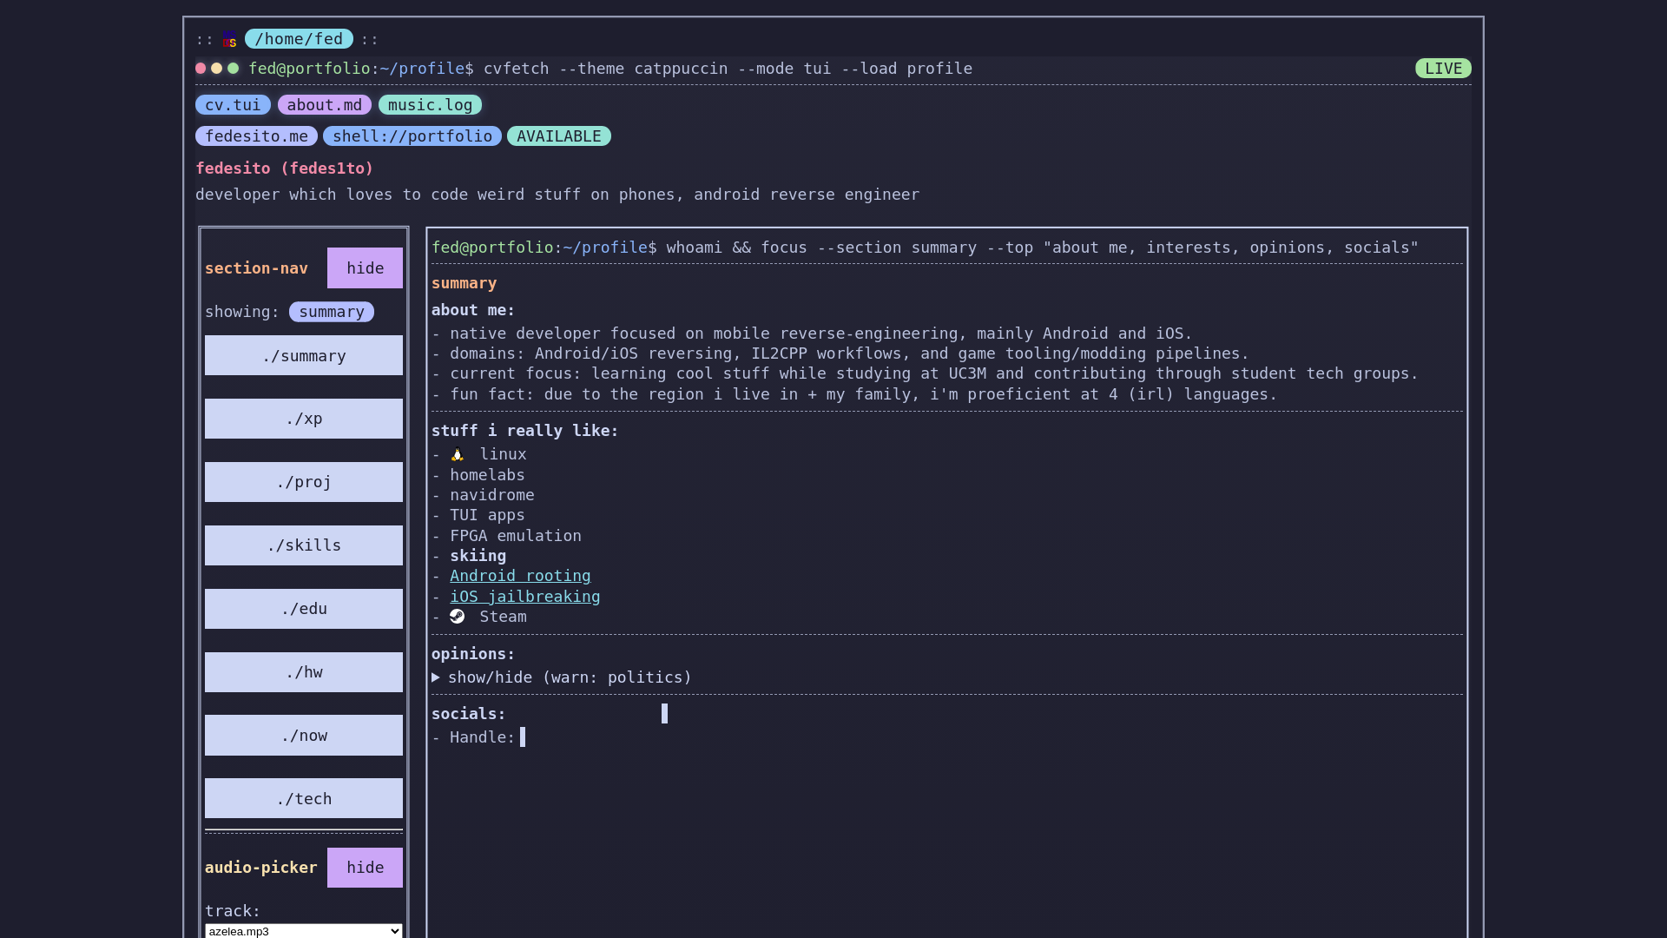Click the bold 'skiing' list item

pos(478,556)
